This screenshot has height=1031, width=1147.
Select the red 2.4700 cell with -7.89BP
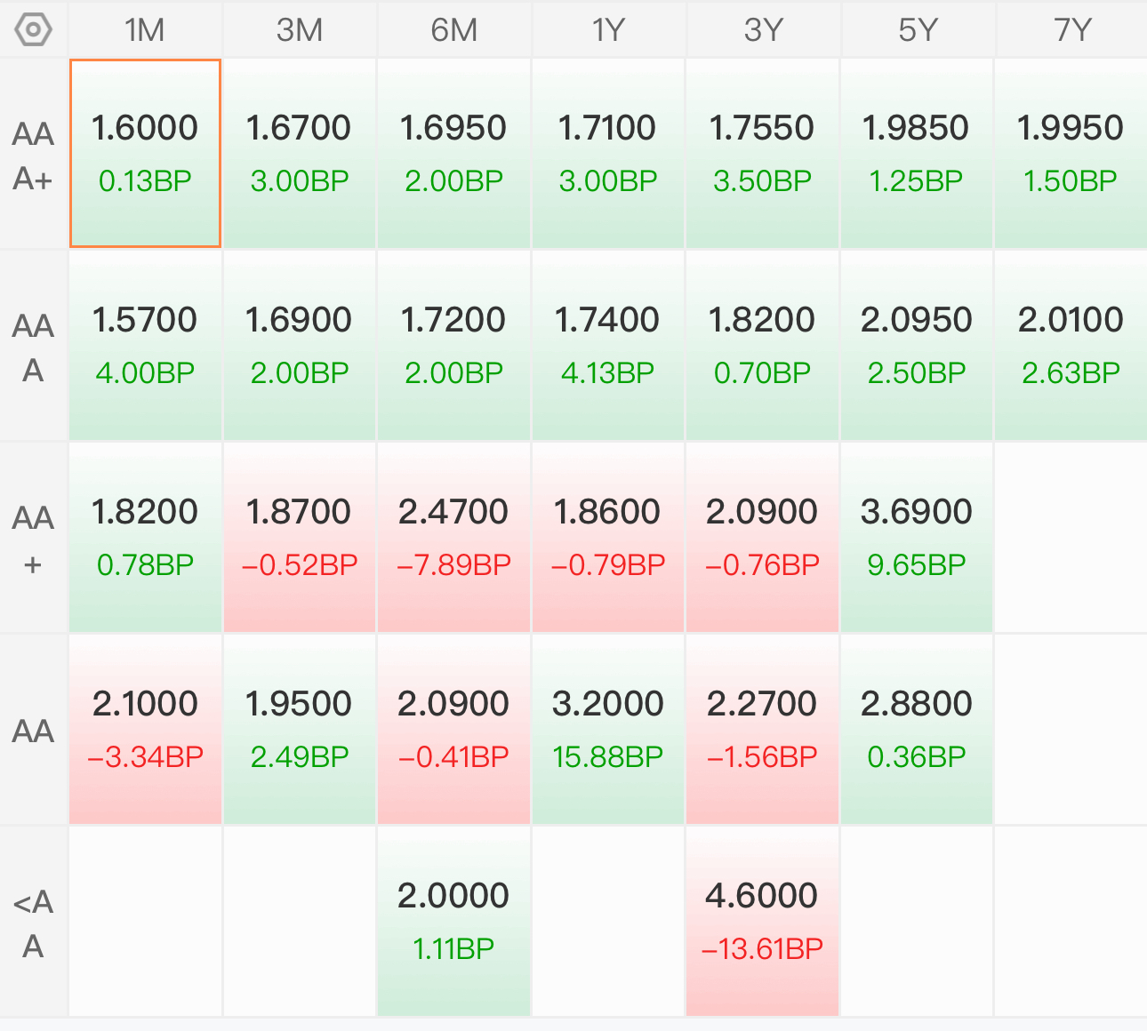(x=453, y=537)
